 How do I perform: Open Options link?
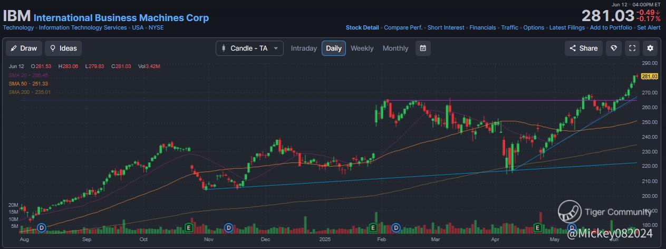[534, 27]
